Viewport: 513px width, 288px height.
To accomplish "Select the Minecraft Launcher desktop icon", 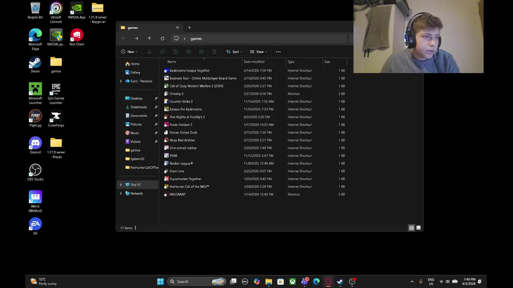I will coord(35,94).
